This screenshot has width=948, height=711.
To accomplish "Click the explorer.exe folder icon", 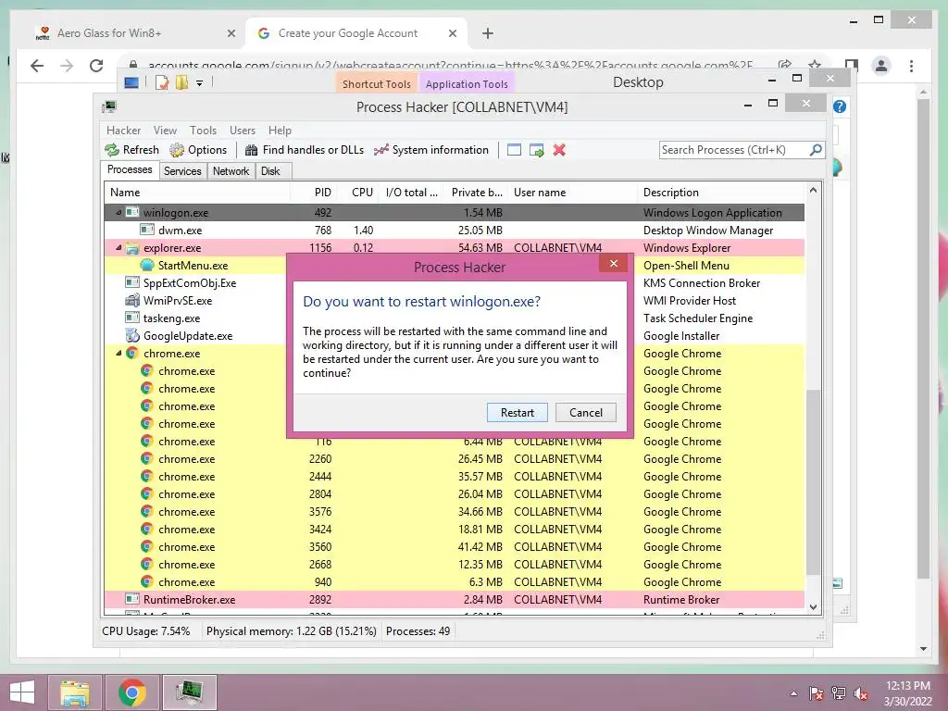I will click(132, 248).
